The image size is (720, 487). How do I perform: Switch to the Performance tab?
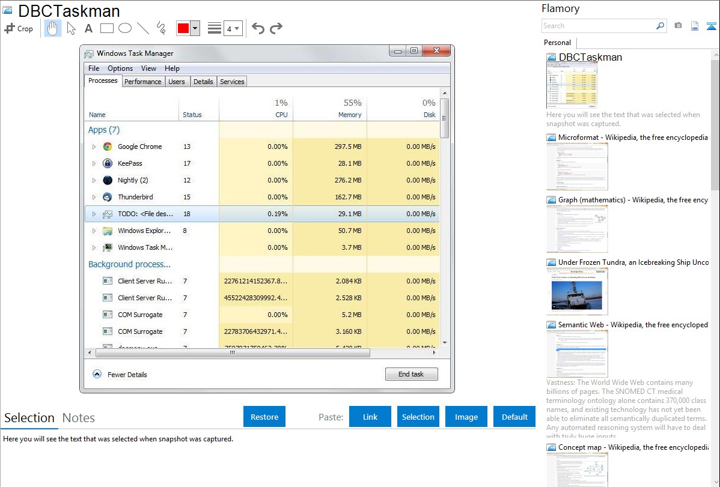pyautogui.click(x=143, y=82)
